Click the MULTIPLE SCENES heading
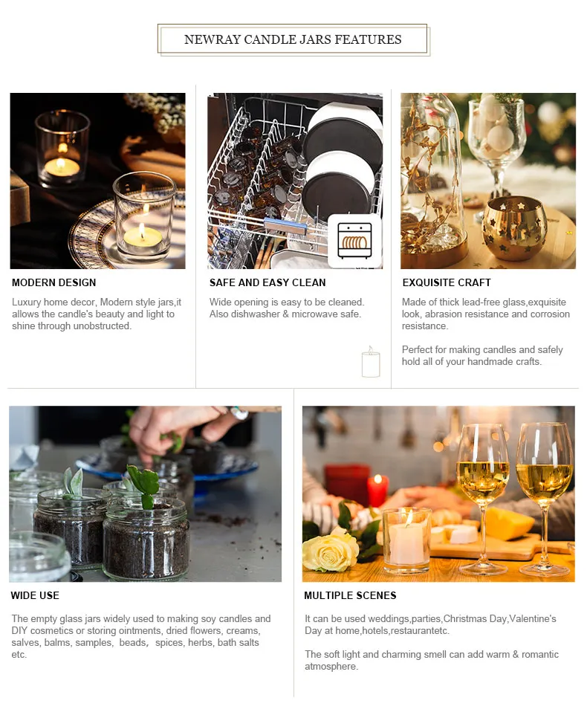587x712 pixels. point(350,595)
